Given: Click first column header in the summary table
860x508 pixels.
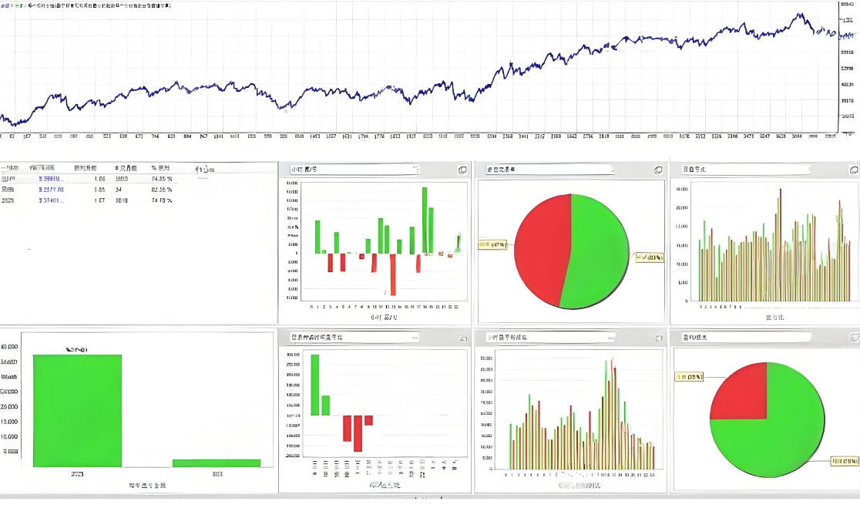Looking at the screenshot, I should click(x=9, y=167).
